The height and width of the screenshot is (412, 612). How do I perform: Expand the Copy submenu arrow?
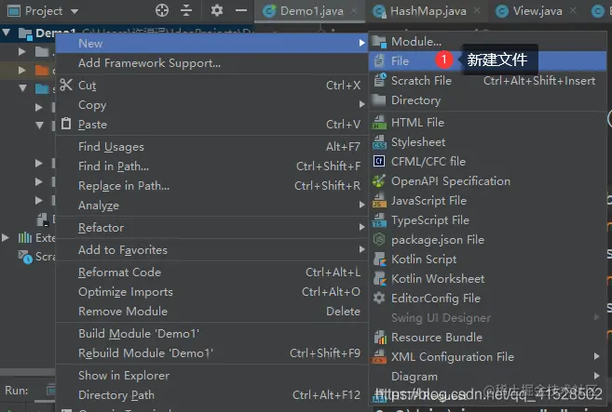pyautogui.click(x=361, y=104)
